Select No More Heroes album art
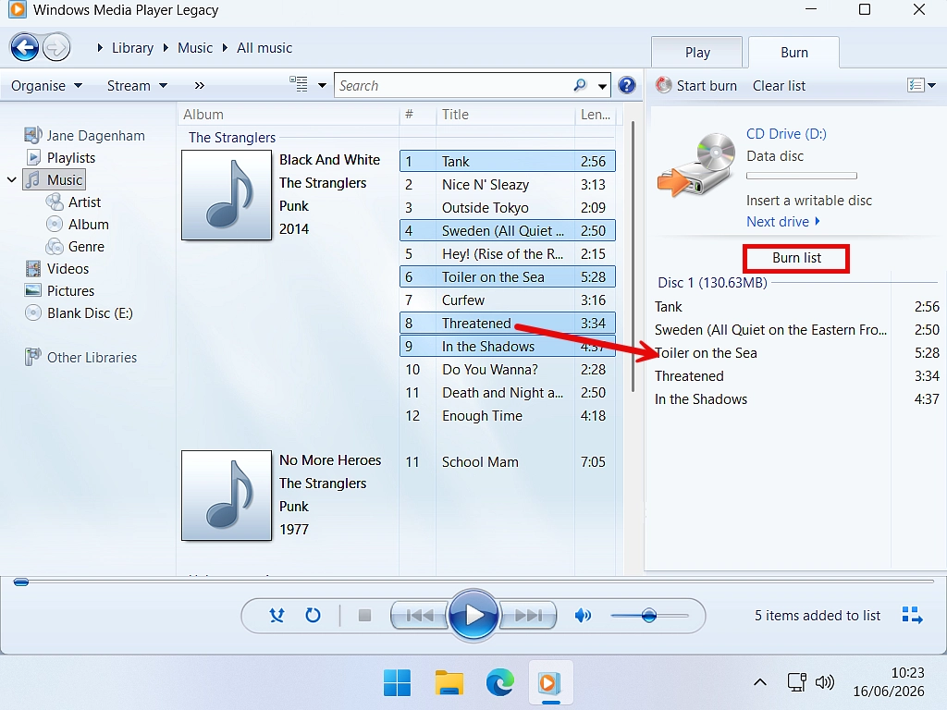The height and width of the screenshot is (710, 947). click(x=227, y=496)
